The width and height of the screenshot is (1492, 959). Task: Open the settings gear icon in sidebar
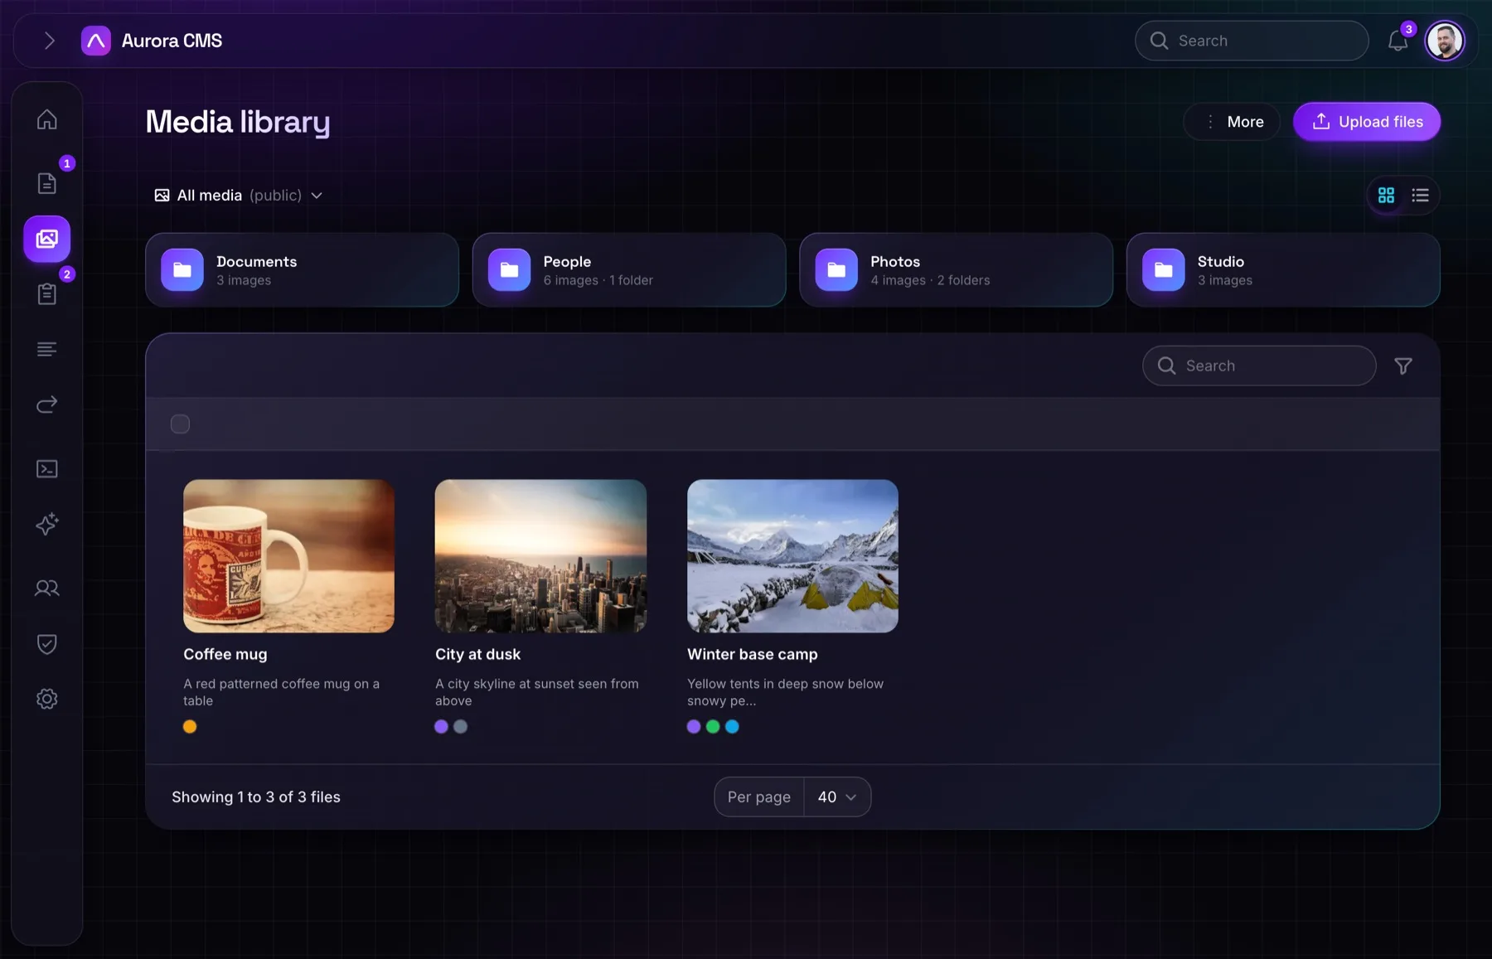point(47,699)
